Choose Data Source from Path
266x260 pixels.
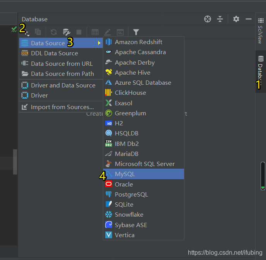point(61,74)
